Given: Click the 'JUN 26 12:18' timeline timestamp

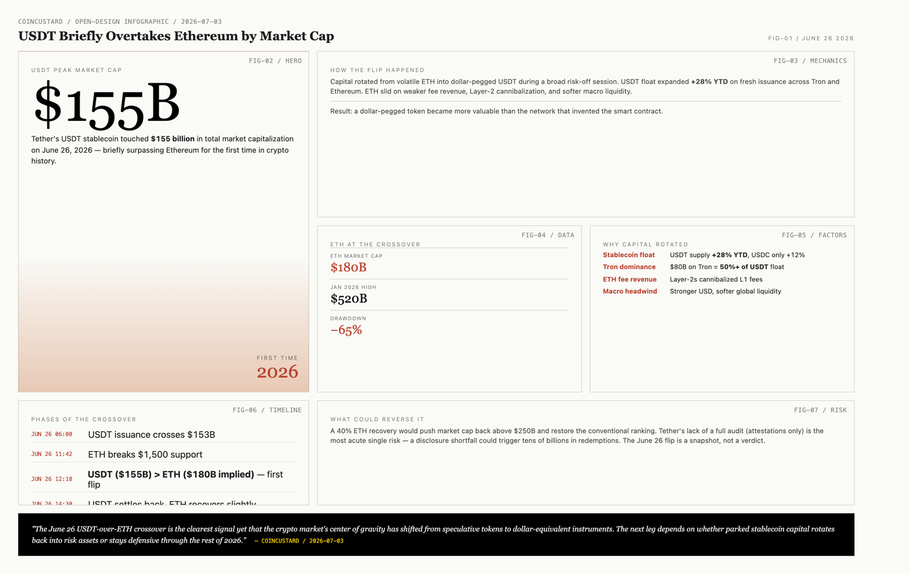Looking at the screenshot, I should (x=52, y=479).
